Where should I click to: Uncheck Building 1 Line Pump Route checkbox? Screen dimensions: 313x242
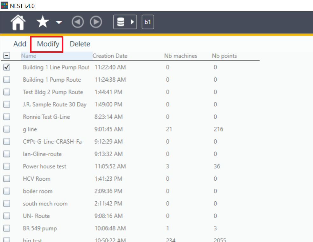tap(7, 67)
